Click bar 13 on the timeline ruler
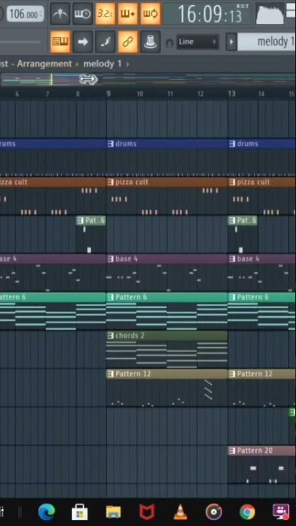The width and height of the screenshot is (296, 526). [232, 94]
